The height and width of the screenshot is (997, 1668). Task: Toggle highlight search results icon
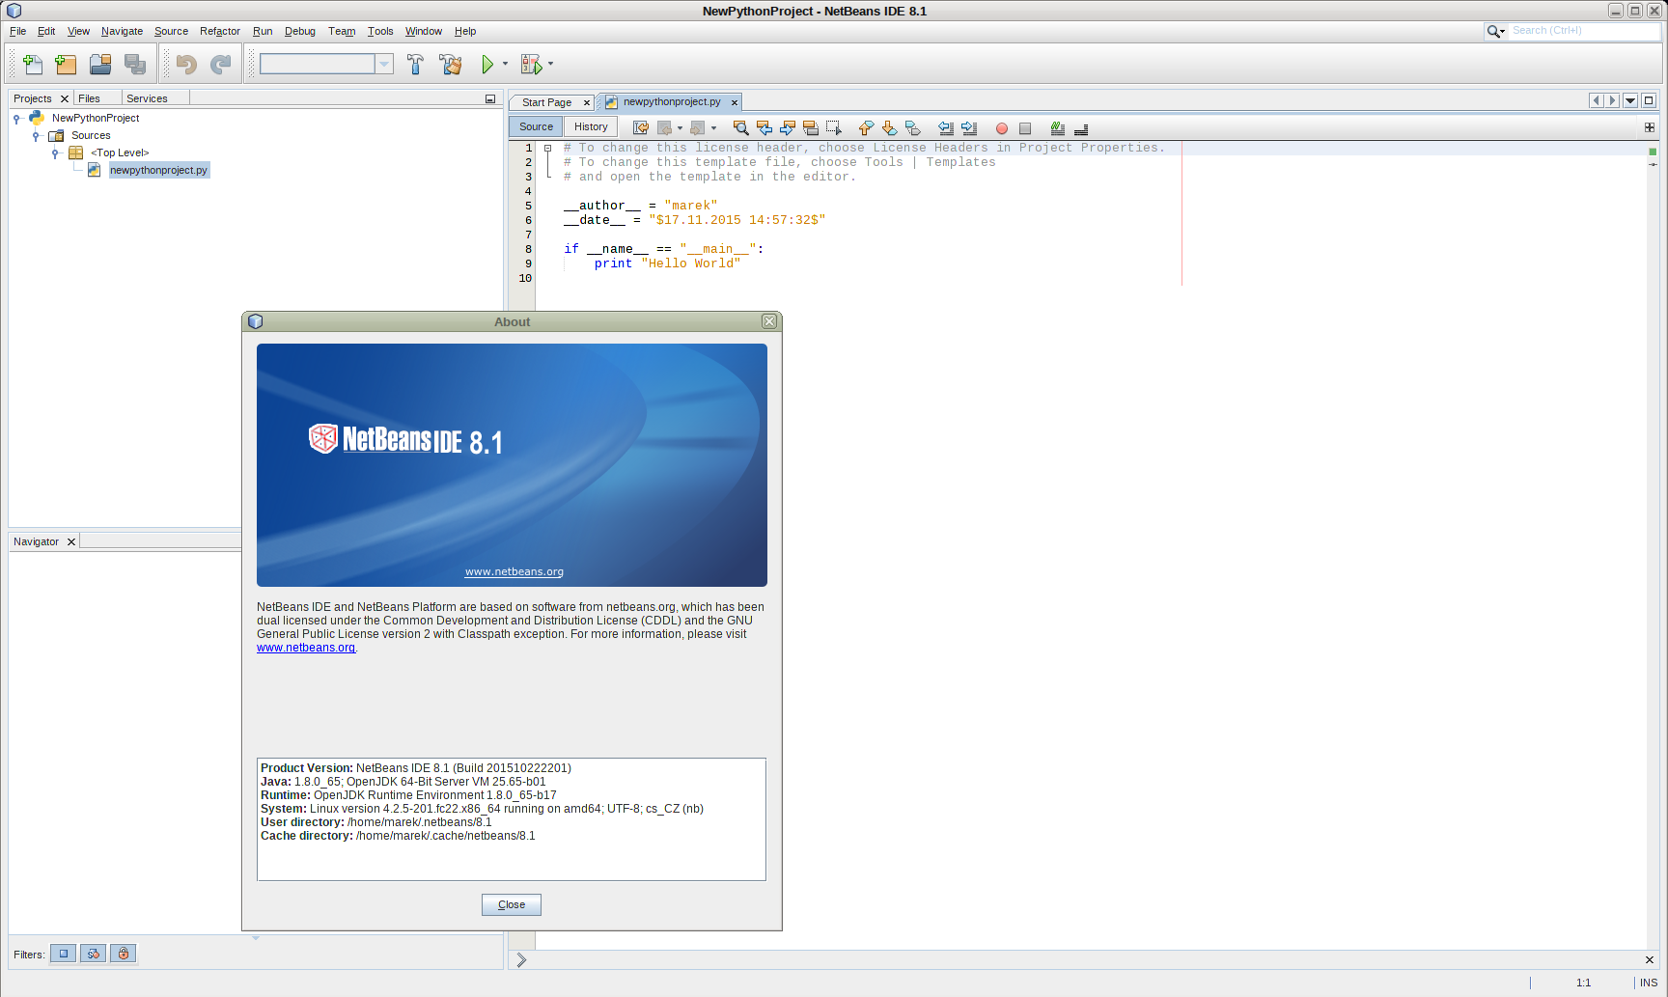pyautogui.click(x=811, y=127)
